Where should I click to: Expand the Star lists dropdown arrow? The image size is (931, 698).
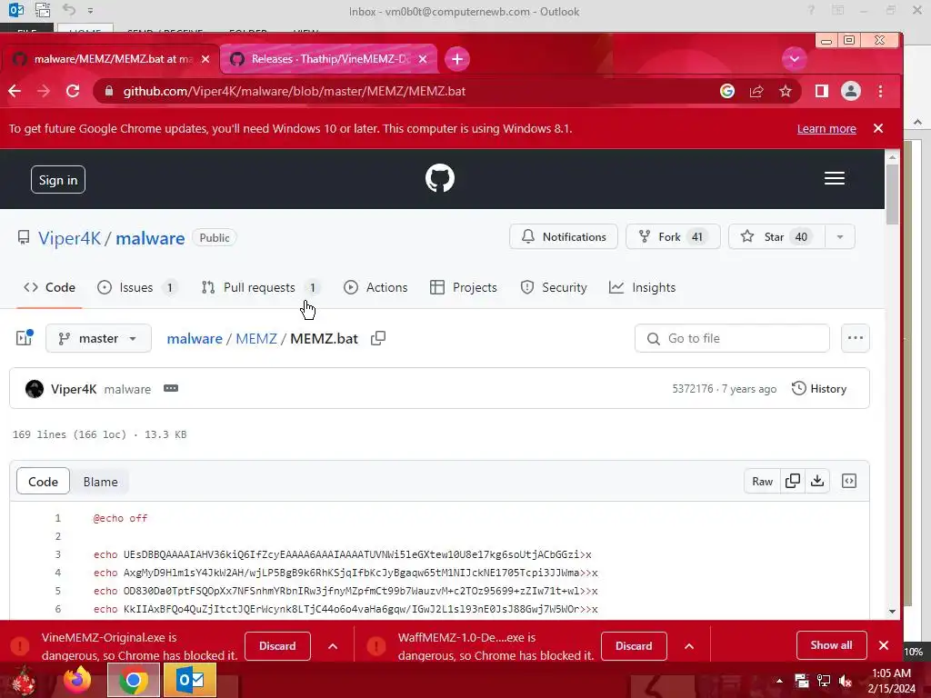coord(840,237)
